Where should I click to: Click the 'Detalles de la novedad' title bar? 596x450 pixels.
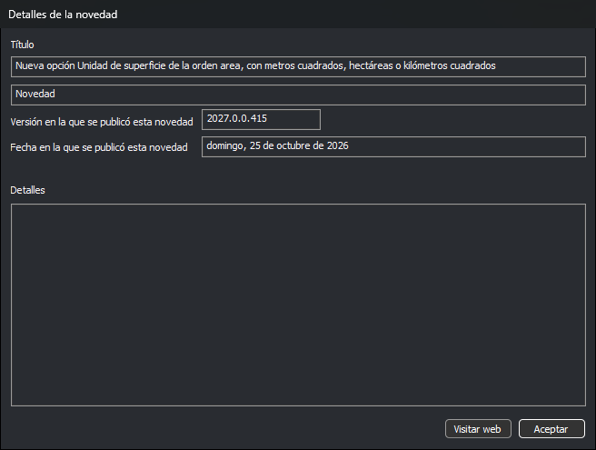pos(298,14)
